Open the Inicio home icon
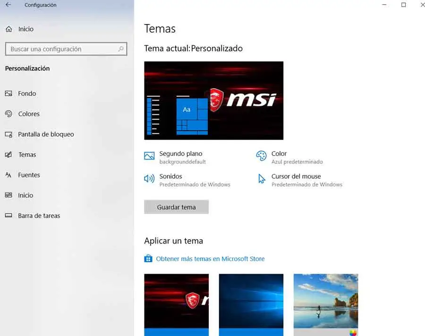Viewport: 425px width, 336px height. point(8,29)
